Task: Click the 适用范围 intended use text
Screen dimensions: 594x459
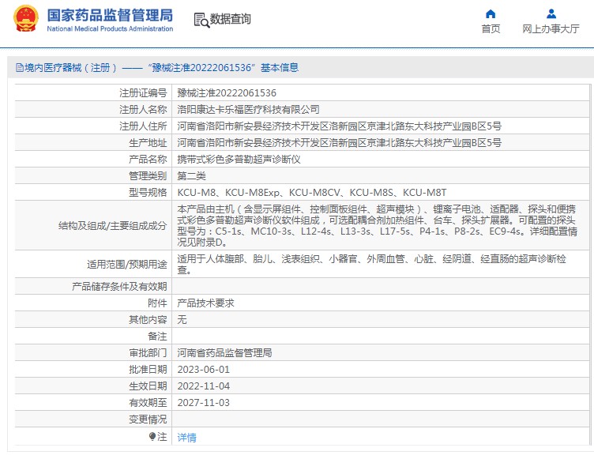Action: click(x=371, y=264)
